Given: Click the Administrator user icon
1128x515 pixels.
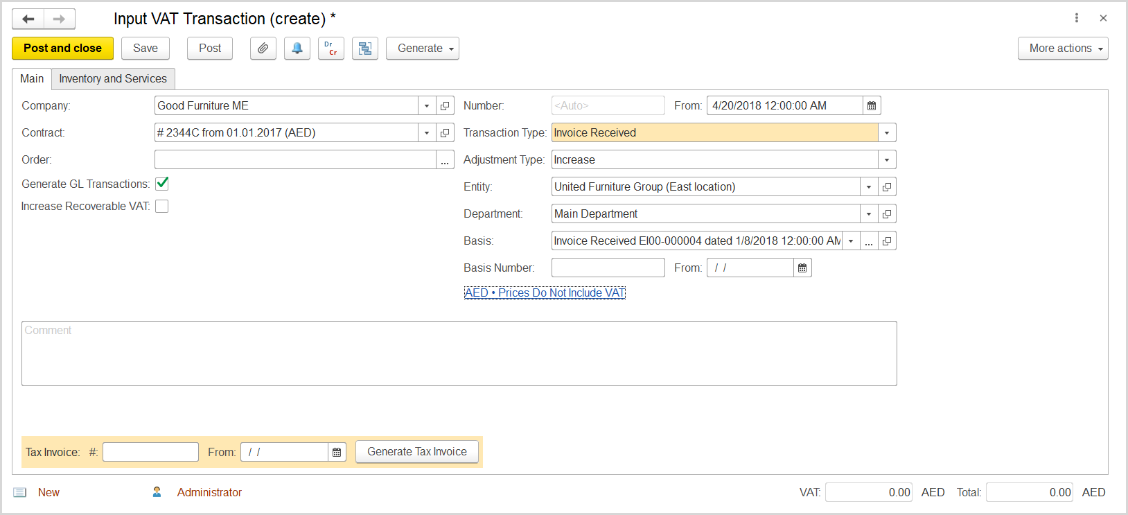Looking at the screenshot, I should click(157, 492).
